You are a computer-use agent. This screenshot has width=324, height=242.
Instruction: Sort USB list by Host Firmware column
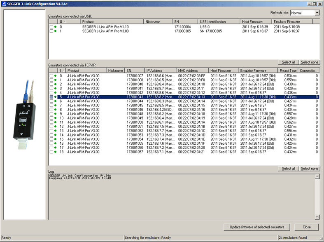[x=256, y=21]
